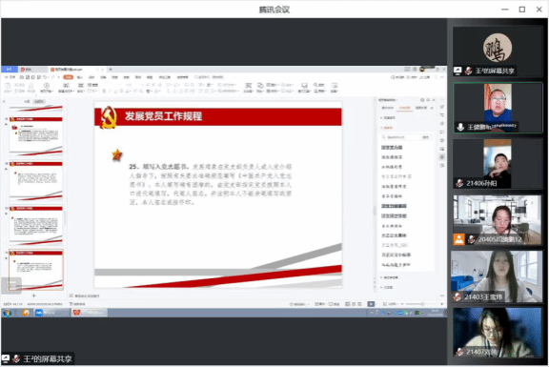Click the new slide icon in the ribbon

pos(66,86)
